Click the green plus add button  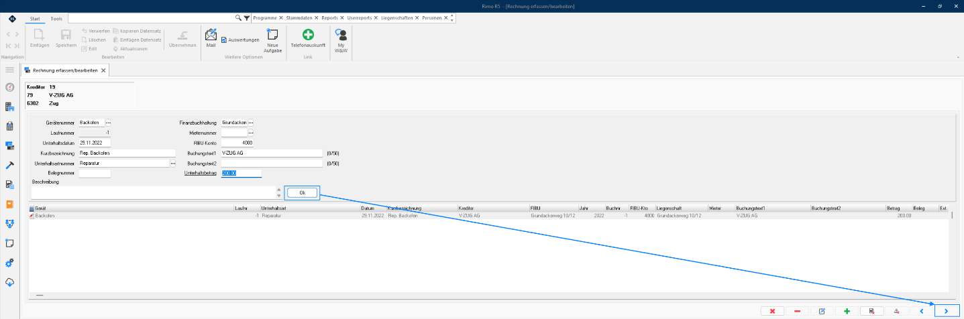point(847,311)
